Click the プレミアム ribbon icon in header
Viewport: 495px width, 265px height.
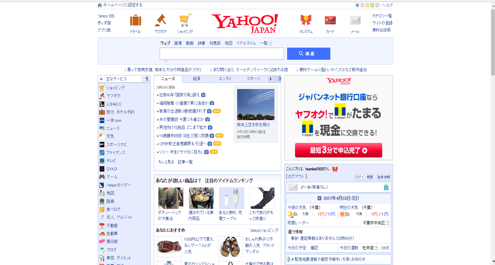click(x=306, y=20)
